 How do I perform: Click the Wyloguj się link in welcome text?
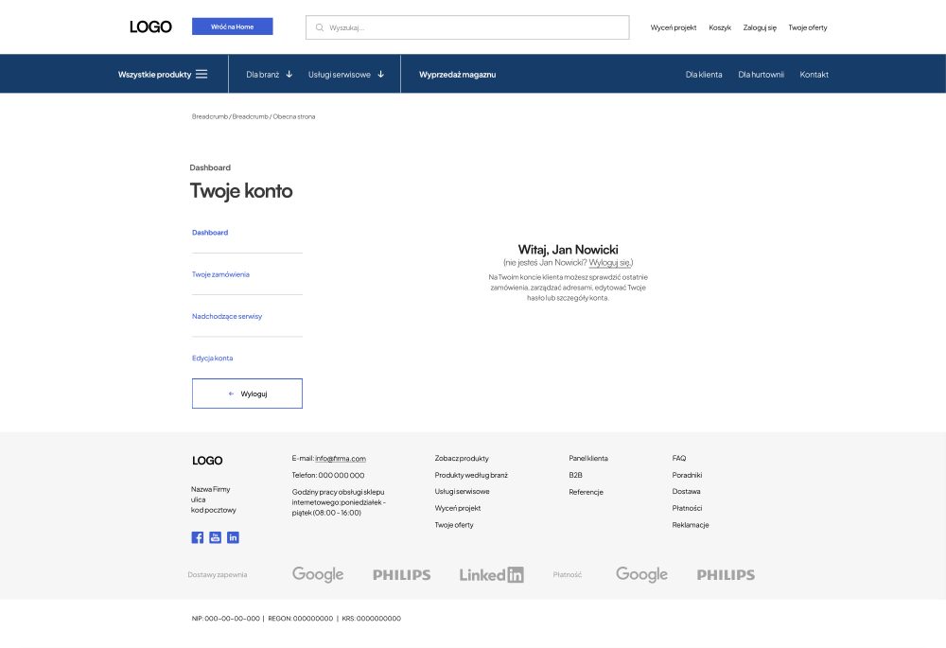pos(609,262)
